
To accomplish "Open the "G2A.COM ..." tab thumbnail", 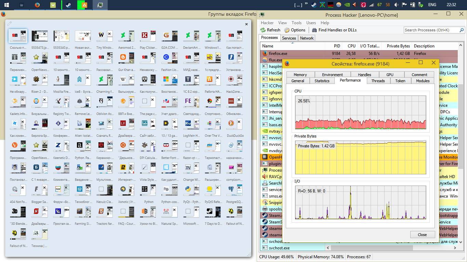I will (170, 36).
